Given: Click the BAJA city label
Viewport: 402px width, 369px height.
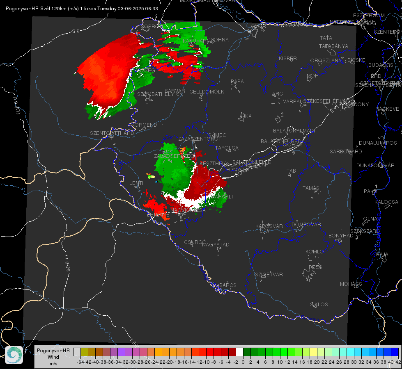Looking at the screenshot, I should pos(382,255).
